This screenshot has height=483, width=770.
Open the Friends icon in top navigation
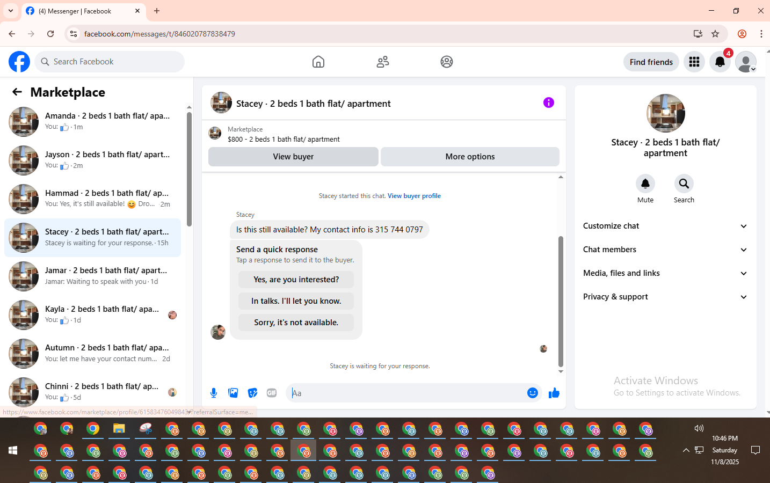383,62
